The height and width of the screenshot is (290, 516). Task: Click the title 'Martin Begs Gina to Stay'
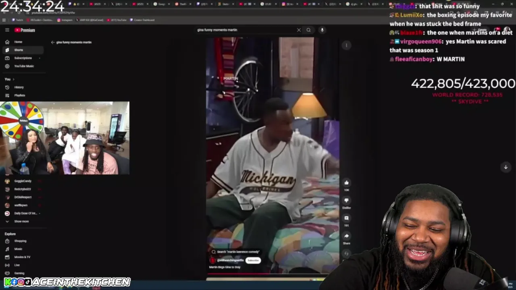(225, 267)
